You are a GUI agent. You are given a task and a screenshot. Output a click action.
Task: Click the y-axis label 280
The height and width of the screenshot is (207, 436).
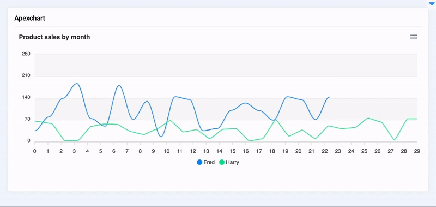click(x=26, y=54)
